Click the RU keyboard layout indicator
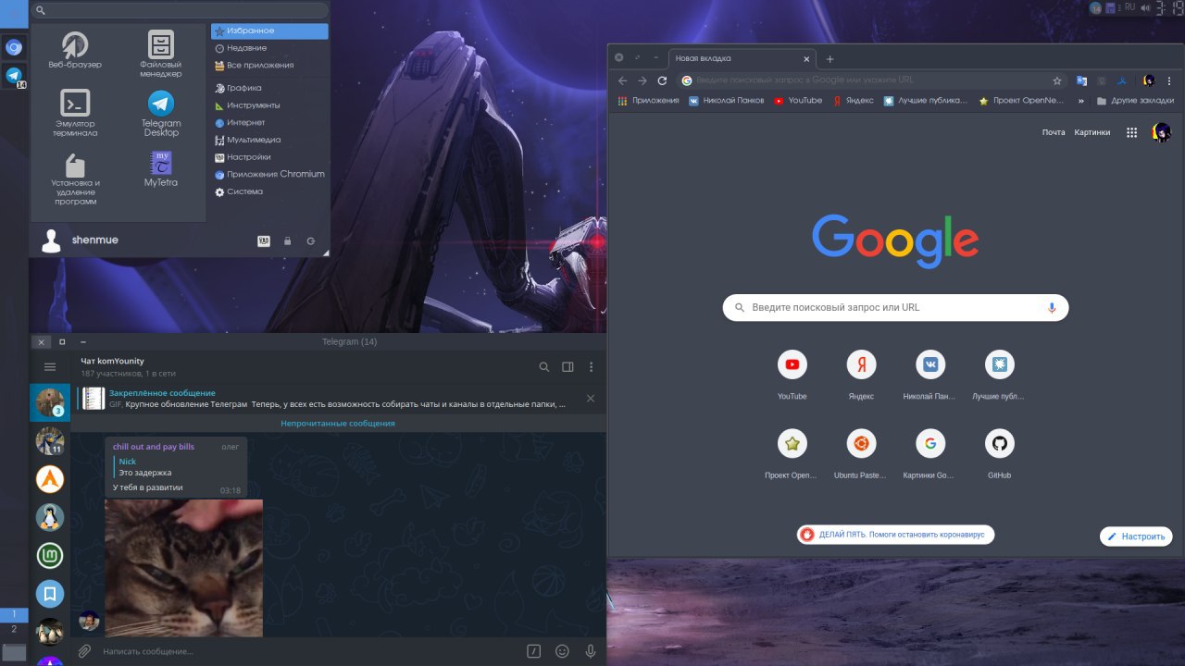This screenshot has height=666, width=1185. click(1129, 7)
